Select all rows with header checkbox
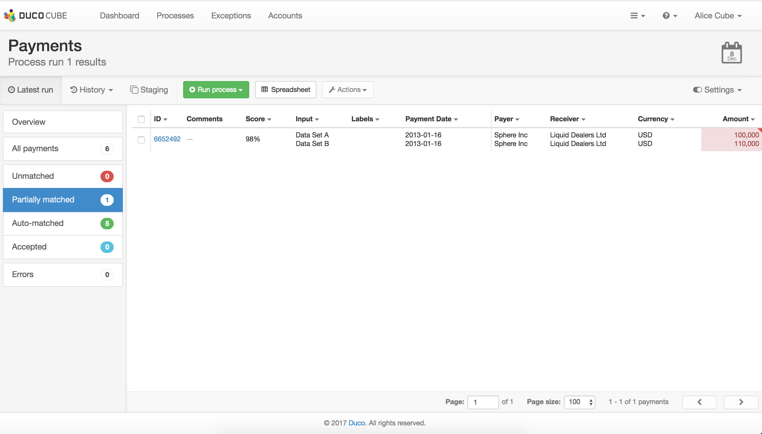Image resolution: width=762 pixels, height=434 pixels. [141, 119]
